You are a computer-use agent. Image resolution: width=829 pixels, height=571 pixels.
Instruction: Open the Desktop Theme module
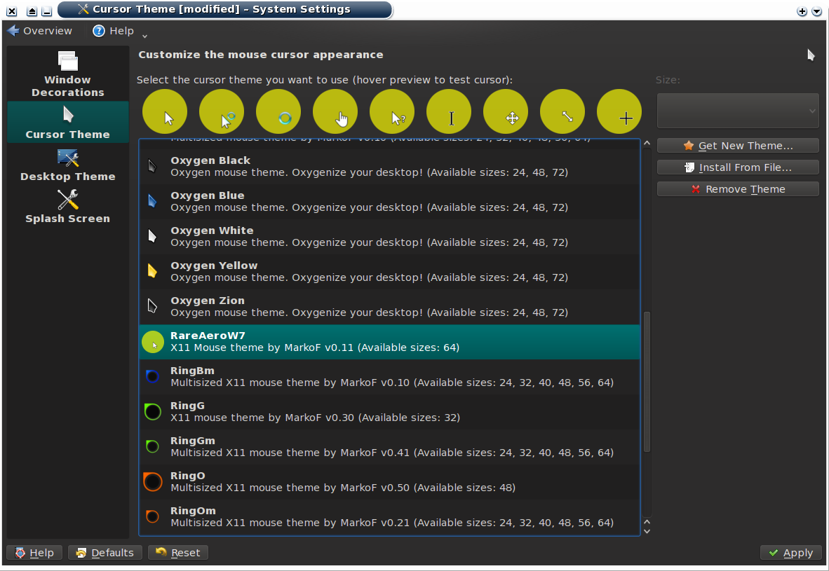click(x=67, y=165)
